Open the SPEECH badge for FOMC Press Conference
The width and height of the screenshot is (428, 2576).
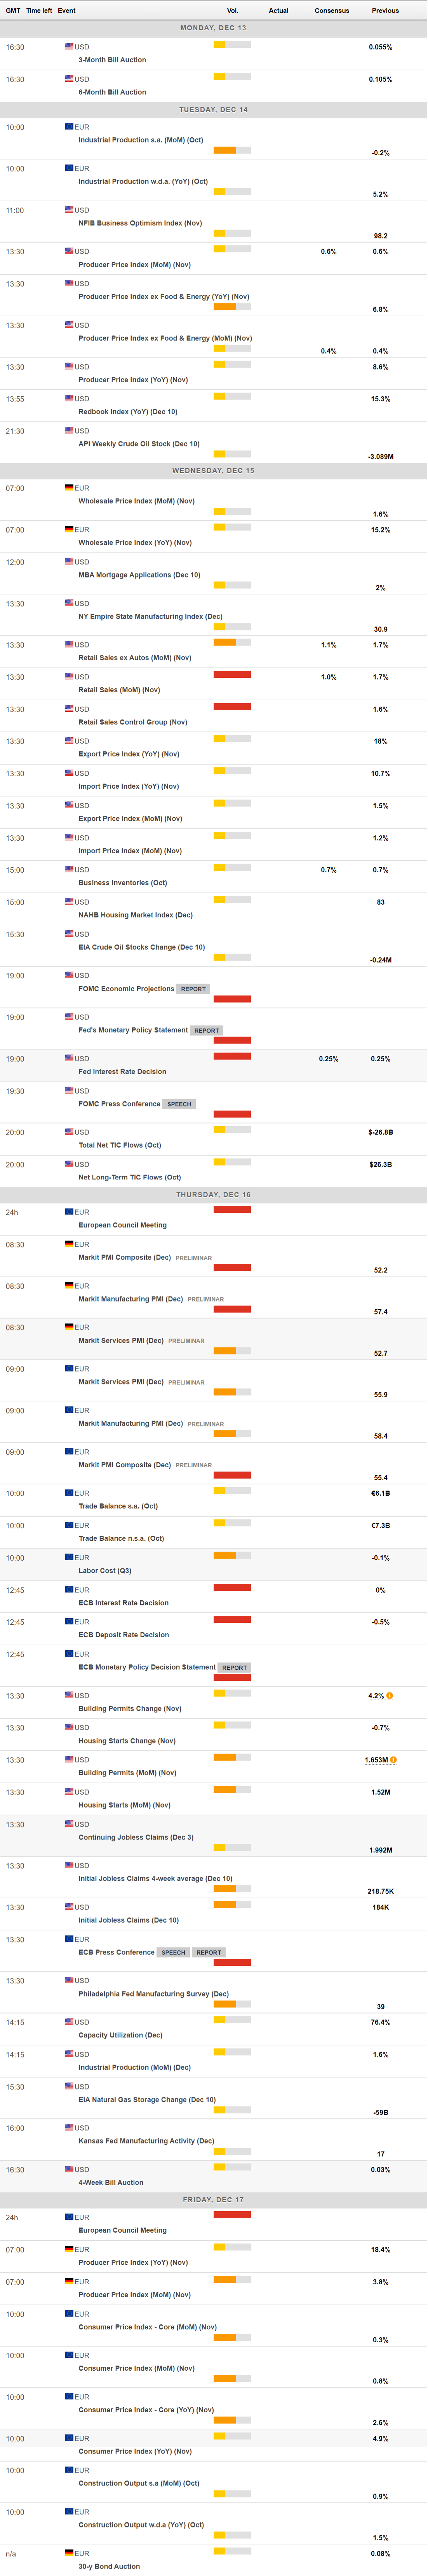pos(179,1104)
